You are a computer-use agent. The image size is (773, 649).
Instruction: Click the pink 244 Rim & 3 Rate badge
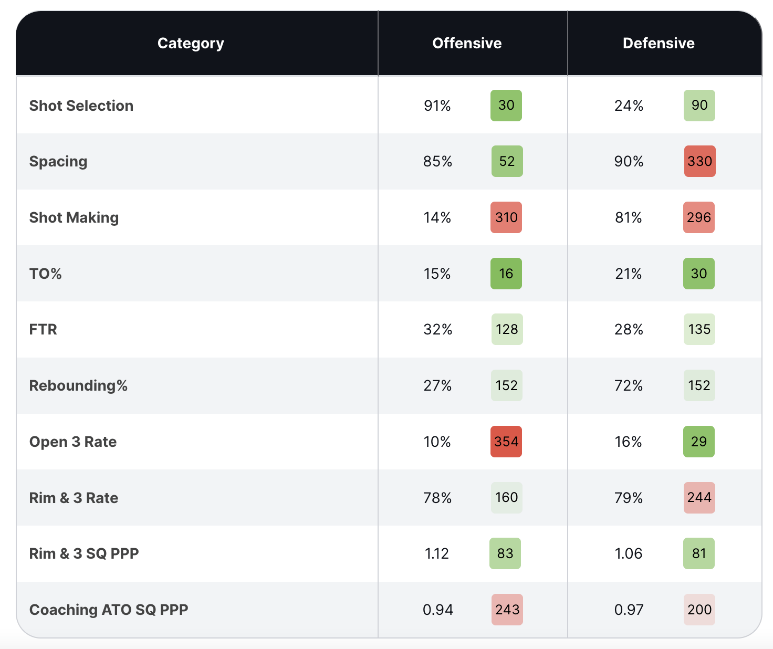699,498
